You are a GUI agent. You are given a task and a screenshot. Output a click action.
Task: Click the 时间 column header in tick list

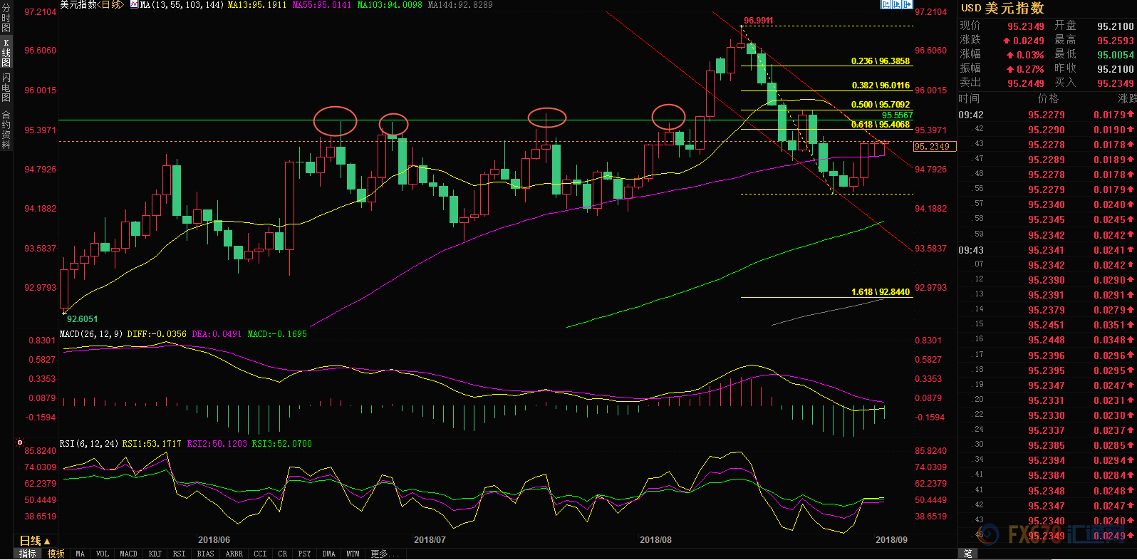click(x=969, y=98)
